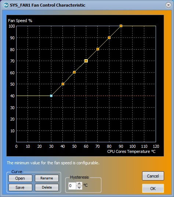This screenshot has width=174, height=197.
Task: Select the curve point at 80°C, 90%
Action: (x=109, y=38)
